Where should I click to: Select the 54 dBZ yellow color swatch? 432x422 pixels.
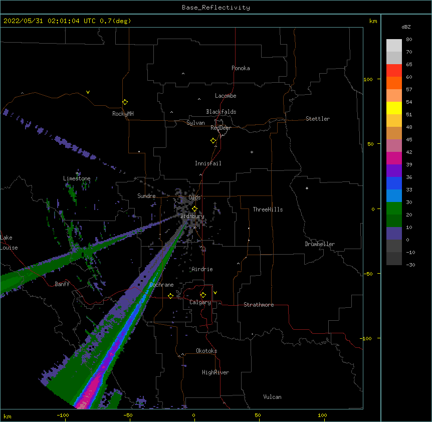click(394, 108)
